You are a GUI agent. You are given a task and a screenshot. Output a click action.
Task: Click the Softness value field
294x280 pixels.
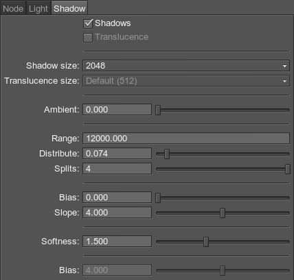pos(117,242)
